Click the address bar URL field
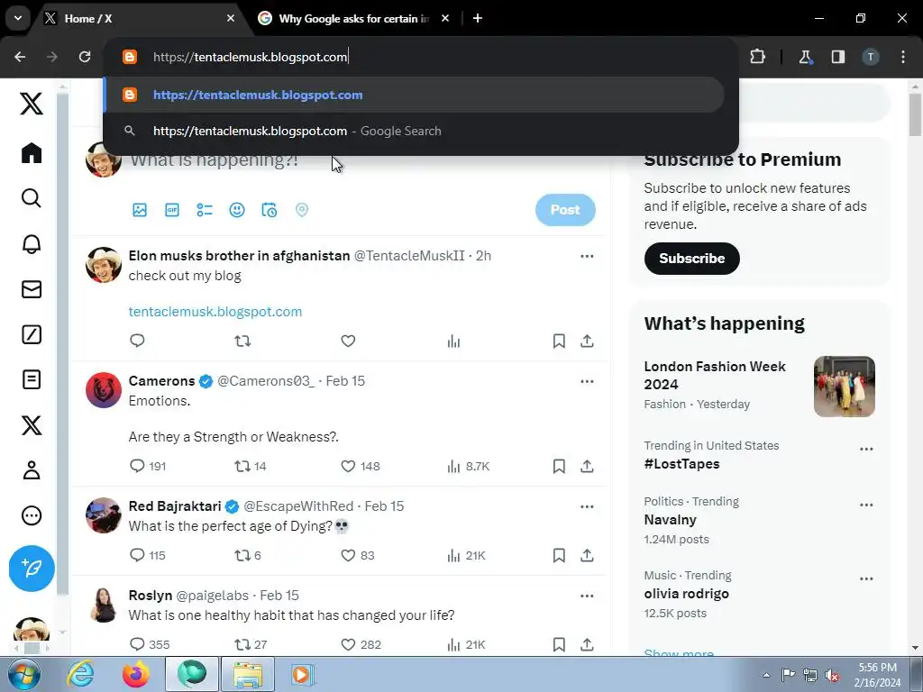Image resolution: width=923 pixels, height=692 pixels. tap(421, 57)
